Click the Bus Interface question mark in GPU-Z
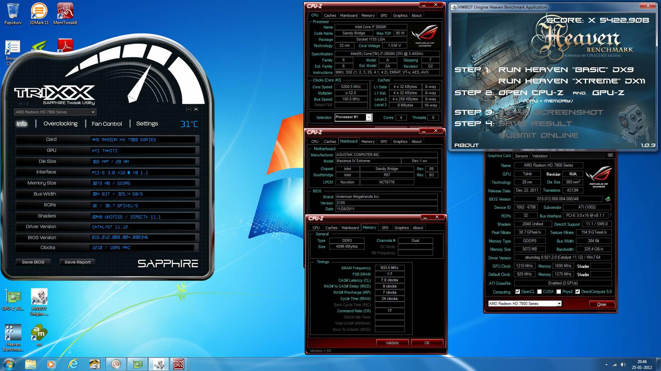The image size is (661, 371). (611, 215)
